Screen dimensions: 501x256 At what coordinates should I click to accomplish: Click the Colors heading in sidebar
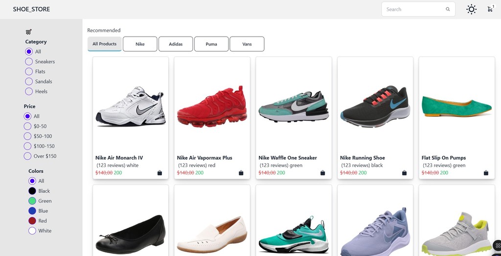click(36, 171)
